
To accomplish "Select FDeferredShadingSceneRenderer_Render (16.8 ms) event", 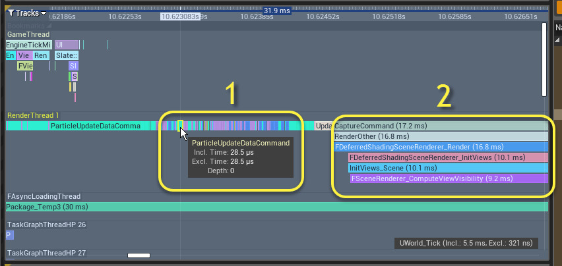I will tap(441, 147).
